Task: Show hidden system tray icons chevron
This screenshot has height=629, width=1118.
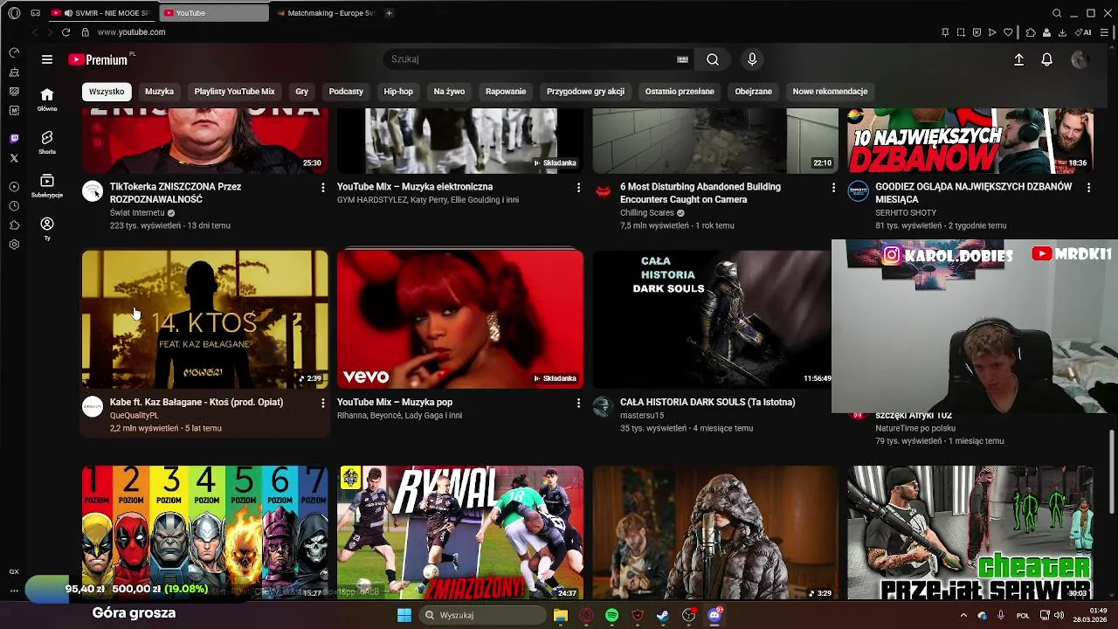Action: (x=963, y=615)
